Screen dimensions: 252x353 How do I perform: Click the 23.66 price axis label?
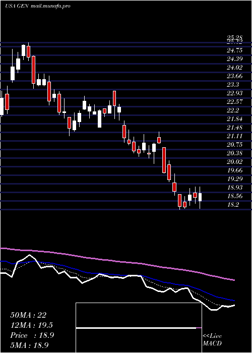[x=235, y=76]
